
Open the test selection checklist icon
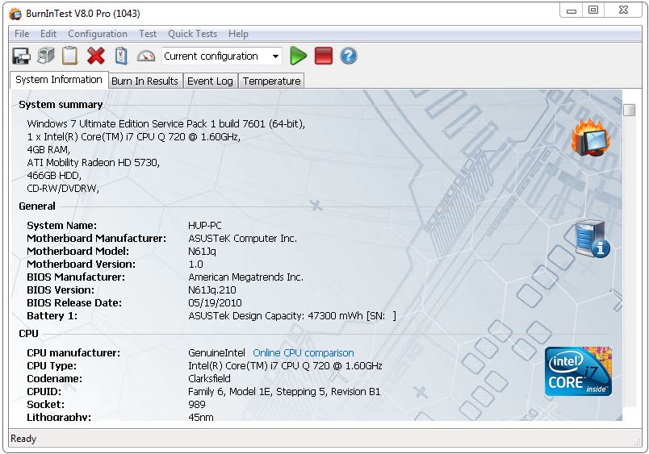coord(121,56)
